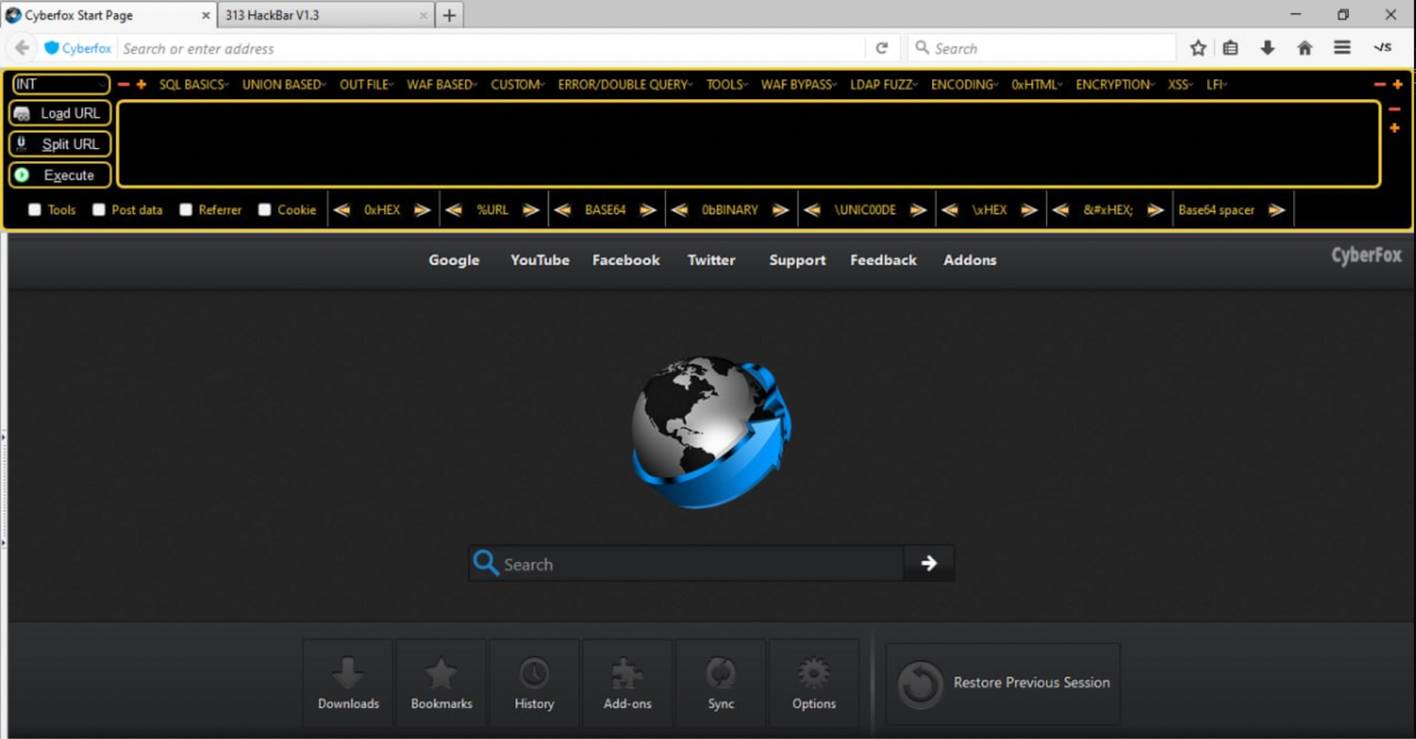Open the Google link

[x=454, y=259]
